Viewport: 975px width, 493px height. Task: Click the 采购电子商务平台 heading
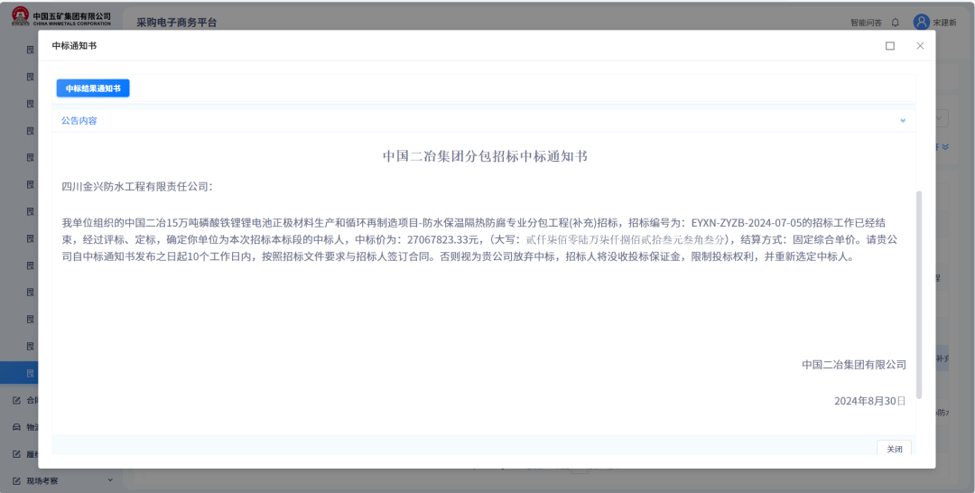pos(177,23)
